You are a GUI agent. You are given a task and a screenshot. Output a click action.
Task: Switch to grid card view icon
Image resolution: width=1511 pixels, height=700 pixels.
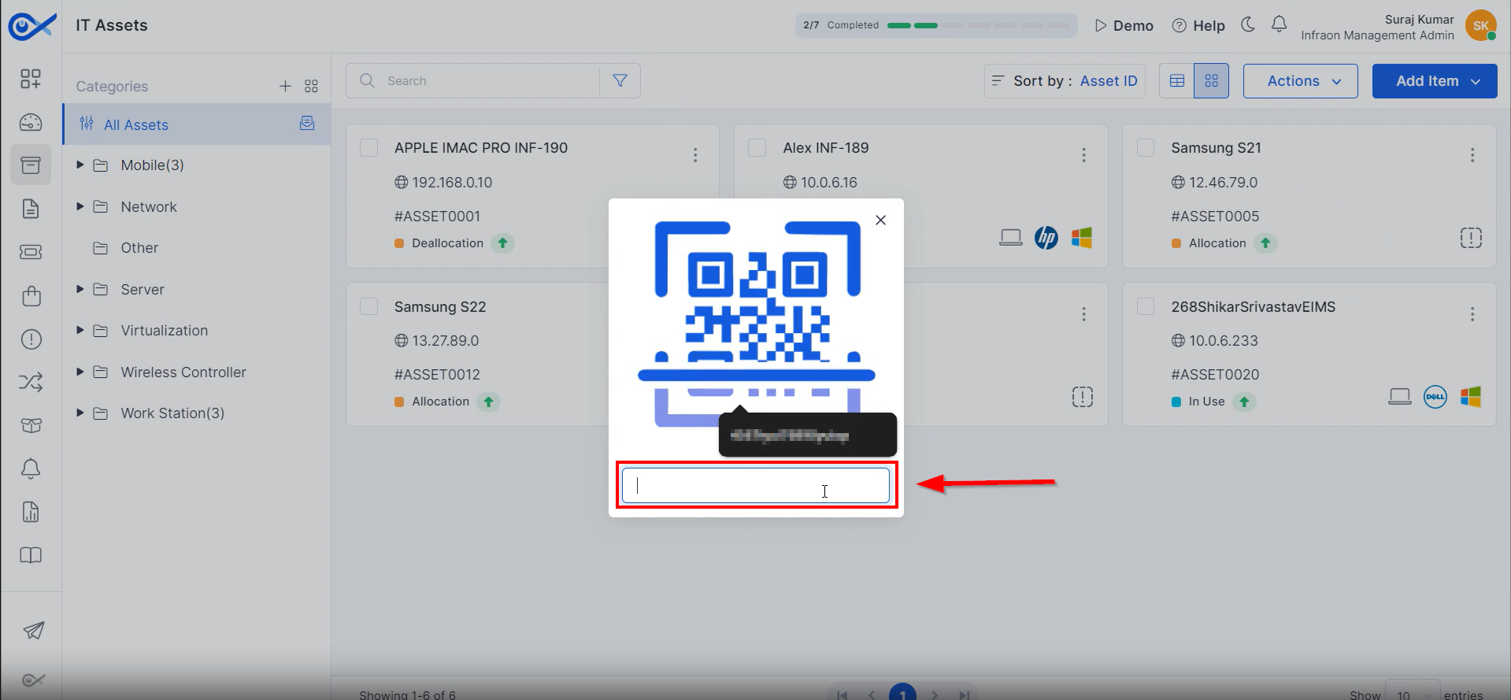coord(1211,81)
